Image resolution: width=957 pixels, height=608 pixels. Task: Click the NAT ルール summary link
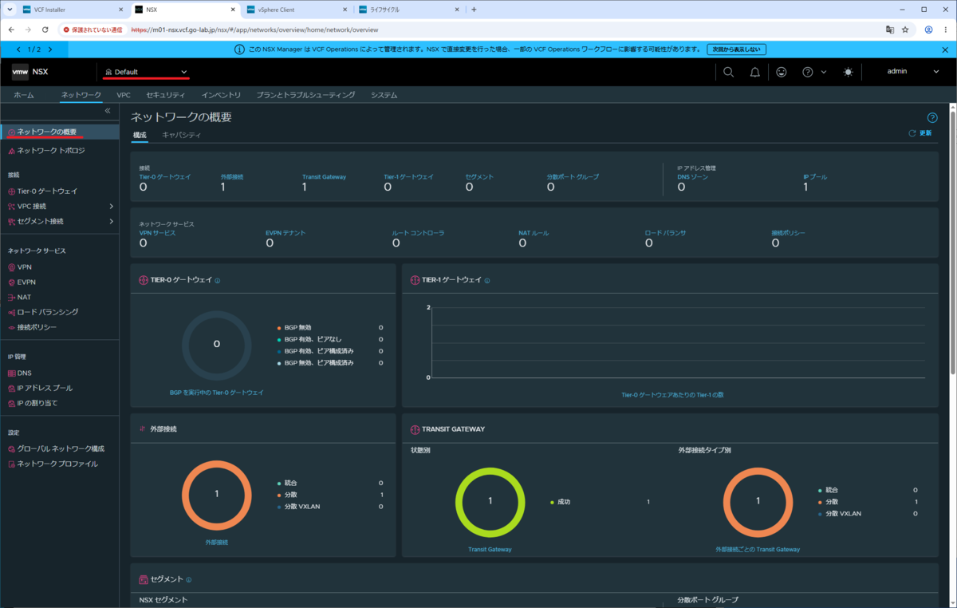534,232
